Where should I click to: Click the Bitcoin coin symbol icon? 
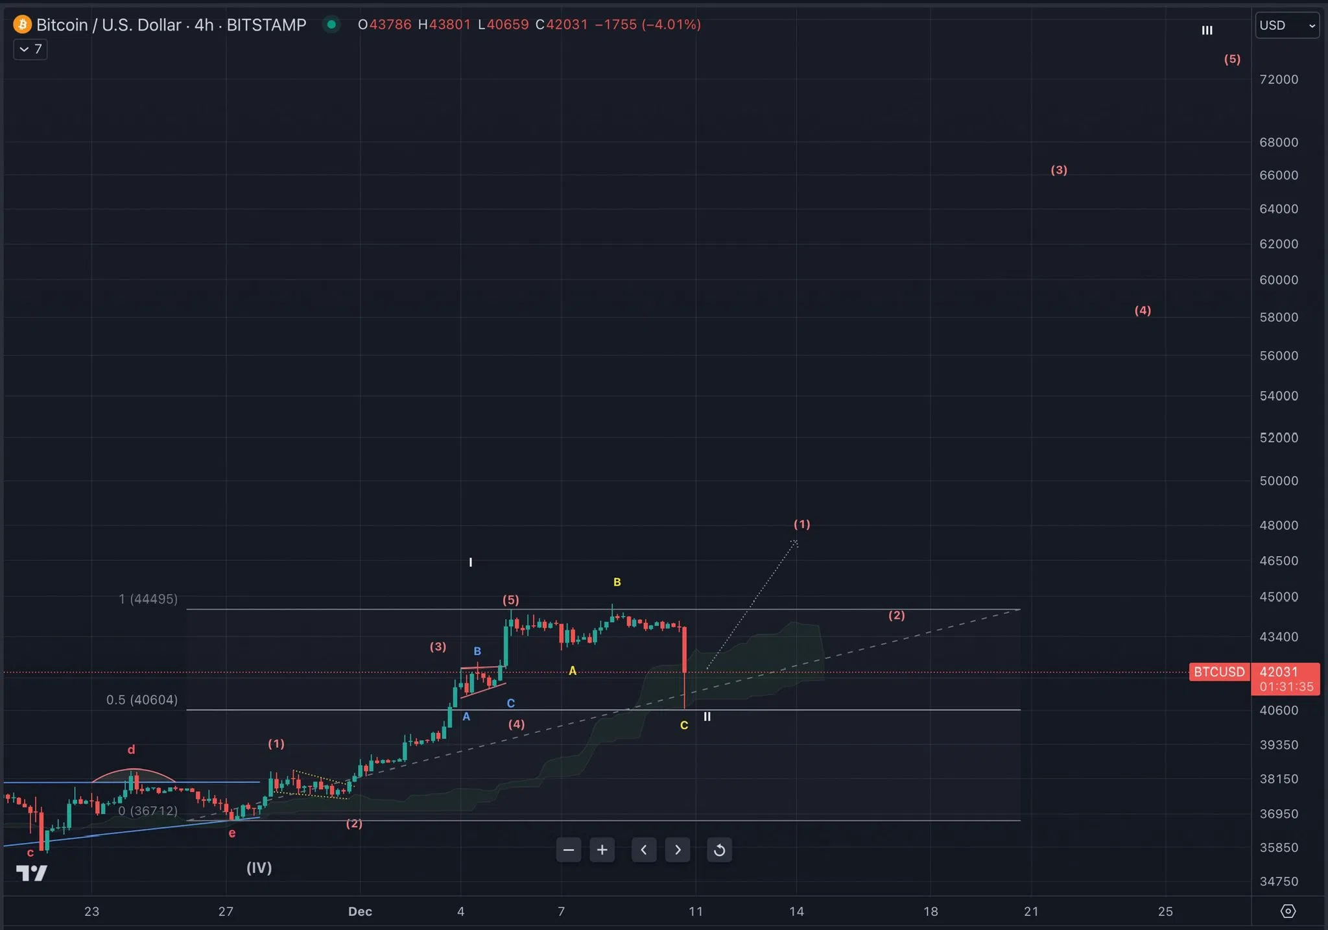22,25
